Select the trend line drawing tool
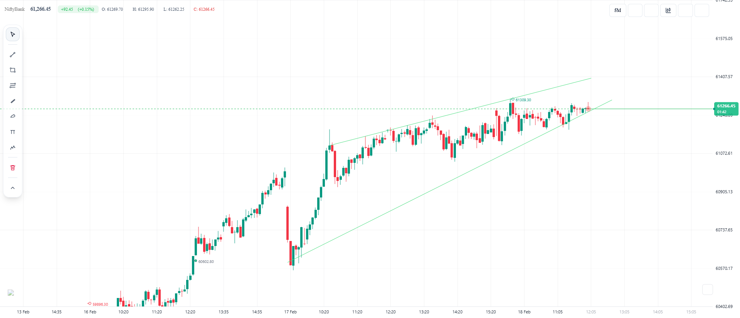The width and height of the screenshot is (740, 318). tap(13, 54)
